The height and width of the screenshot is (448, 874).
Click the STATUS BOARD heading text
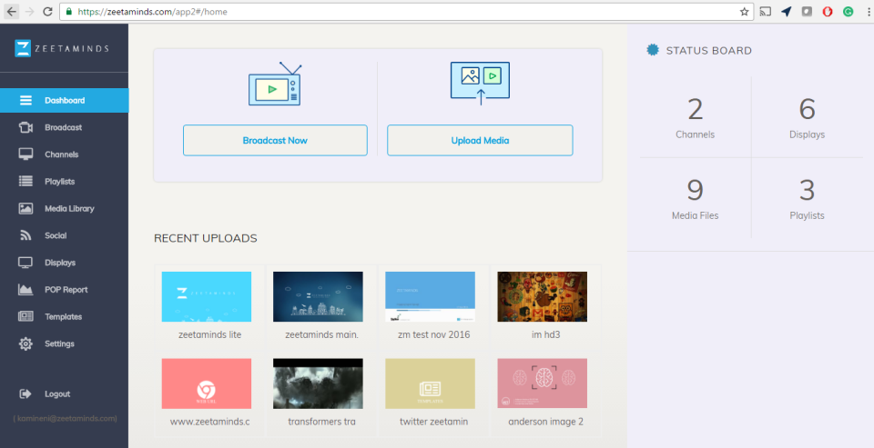tap(708, 51)
